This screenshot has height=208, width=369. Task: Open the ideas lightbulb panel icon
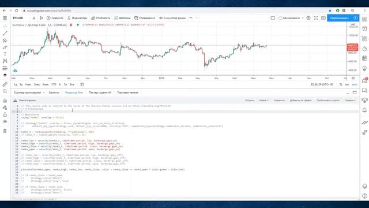[x=364, y=68]
